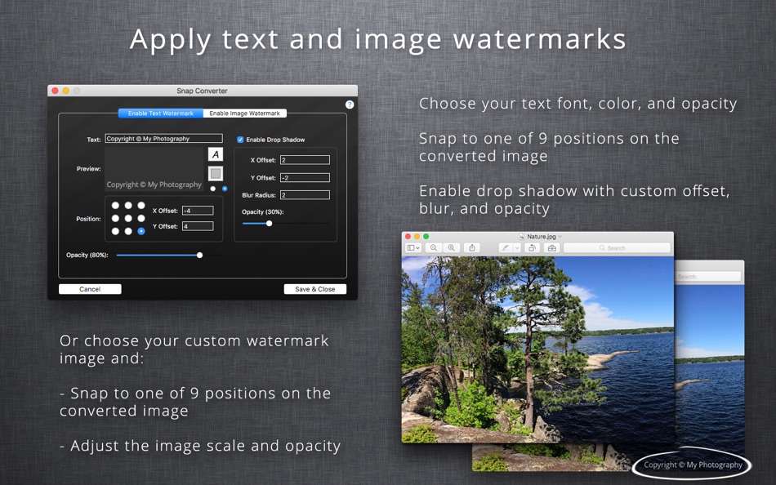Viewport: 776px width, 485px height.
Task: Set watermark position to top-right
Action: [141, 206]
